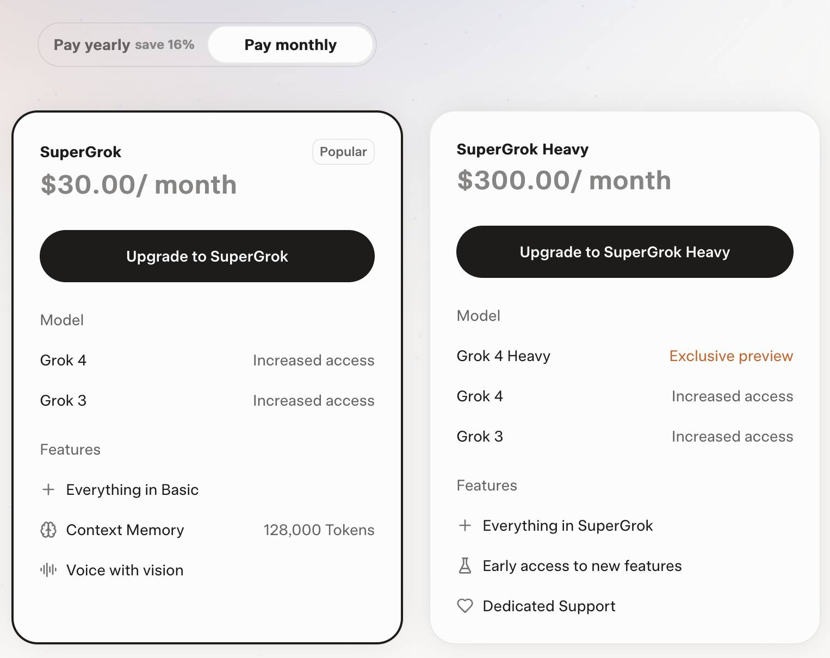Click the Exclusive preview label
Screen dimensions: 830x658
point(731,356)
